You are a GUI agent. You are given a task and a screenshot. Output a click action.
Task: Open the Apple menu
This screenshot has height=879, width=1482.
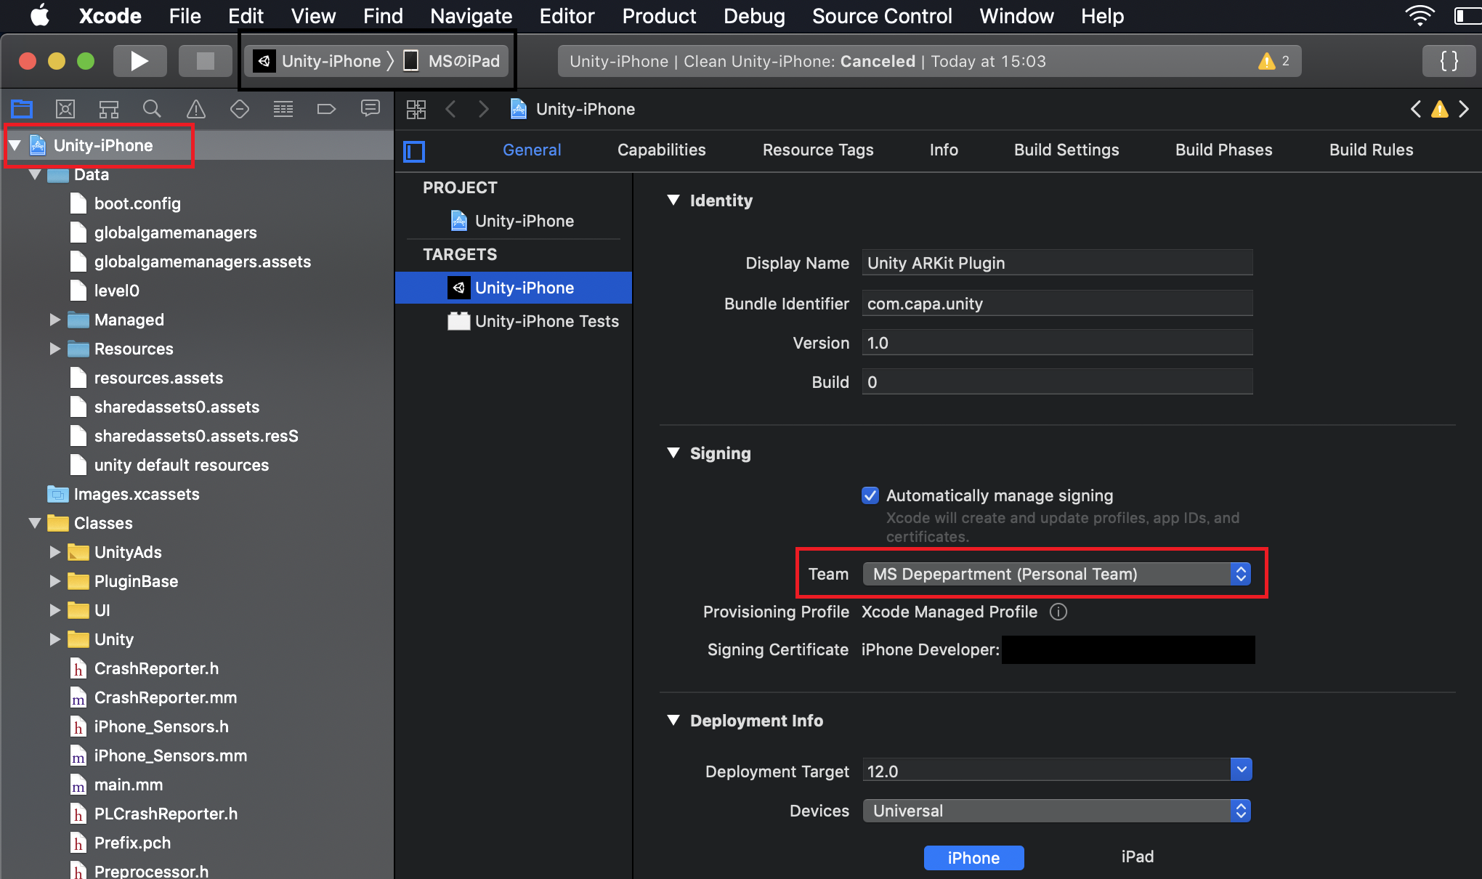(41, 15)
